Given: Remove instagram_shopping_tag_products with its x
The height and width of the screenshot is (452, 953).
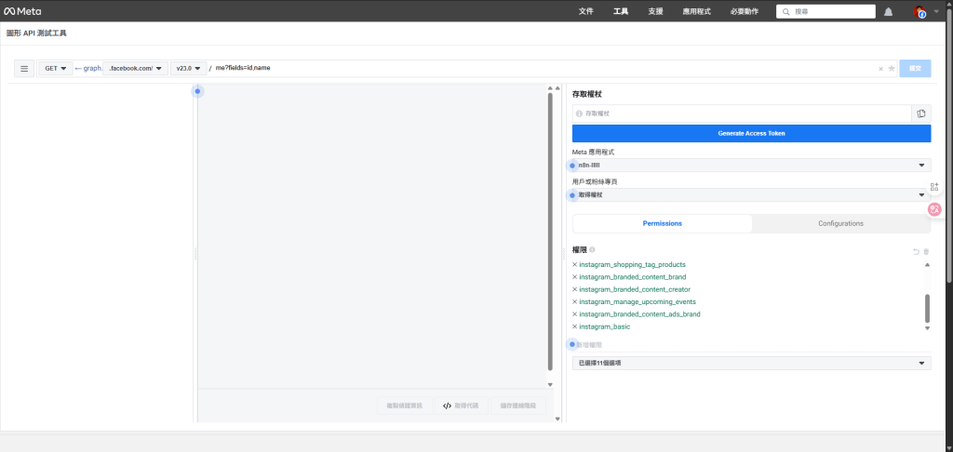Looking at the screenshot, I should [575, 265].
